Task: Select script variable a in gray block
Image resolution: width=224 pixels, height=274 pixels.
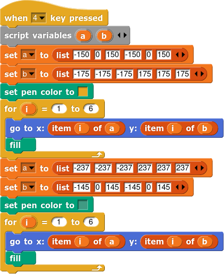Action: pos(83,36)
